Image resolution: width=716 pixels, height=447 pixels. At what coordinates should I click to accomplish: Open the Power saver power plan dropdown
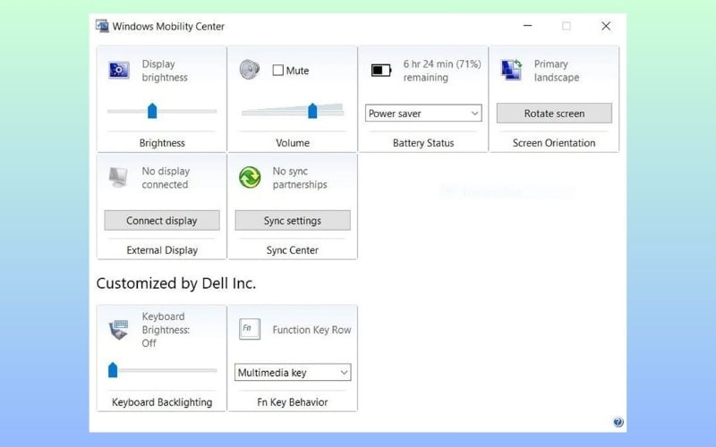click(x=423, y=114)
